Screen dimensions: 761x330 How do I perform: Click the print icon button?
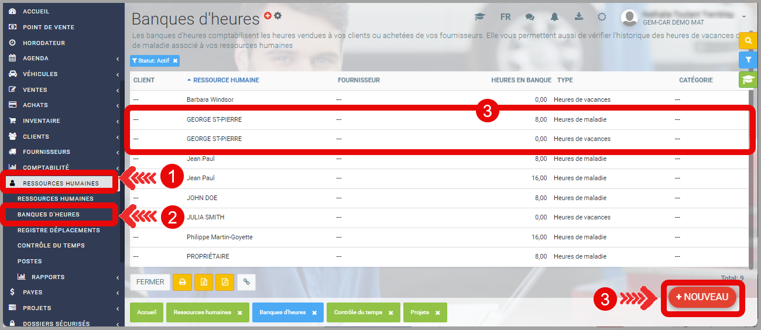(x=182, y=282)
